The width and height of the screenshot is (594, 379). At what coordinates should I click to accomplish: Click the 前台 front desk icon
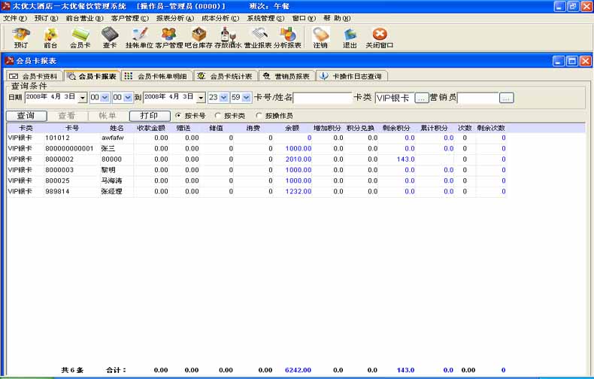[50, 36]
